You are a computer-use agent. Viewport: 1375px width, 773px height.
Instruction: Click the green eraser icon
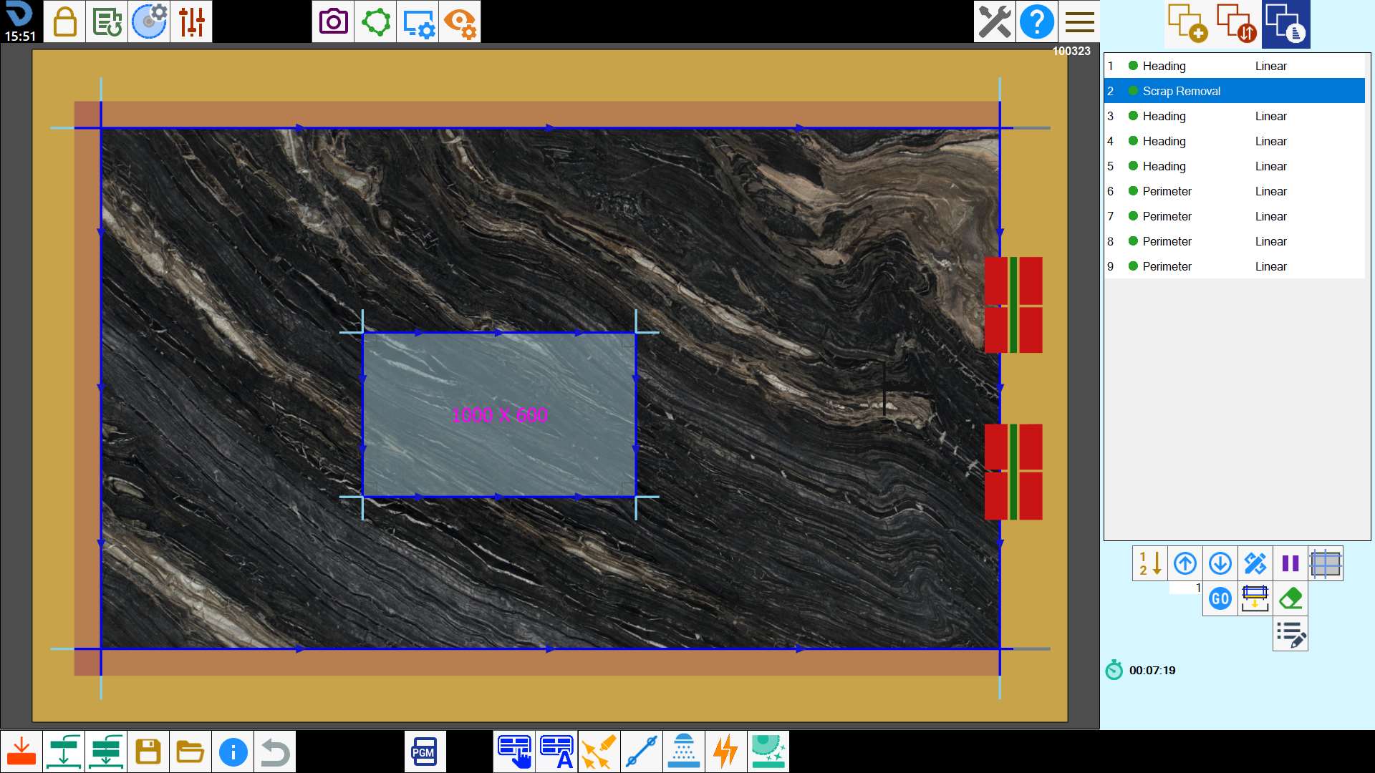(1290, 598)
